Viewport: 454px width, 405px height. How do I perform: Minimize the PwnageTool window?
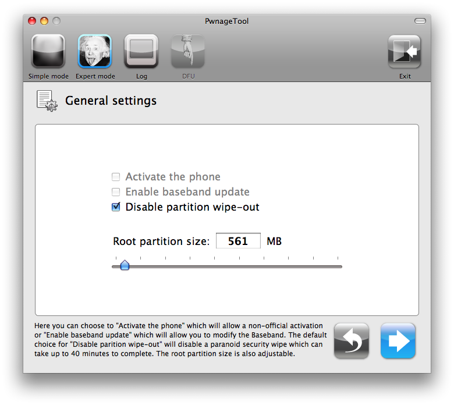[44, 21]
